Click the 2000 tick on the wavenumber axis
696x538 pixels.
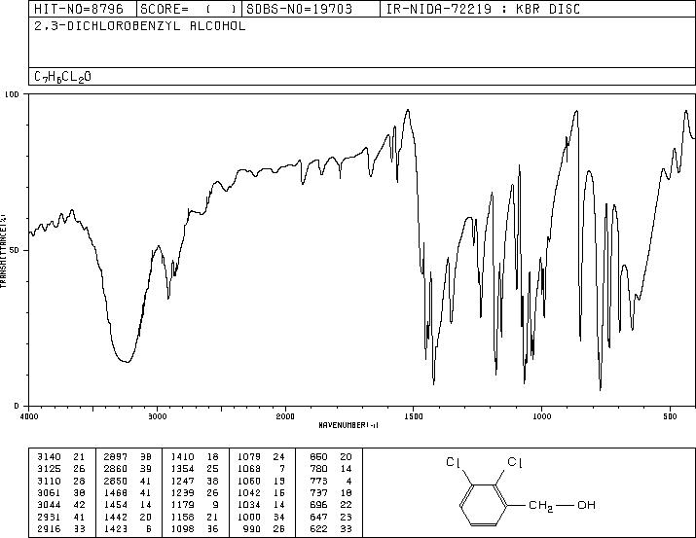pos(285,416)
